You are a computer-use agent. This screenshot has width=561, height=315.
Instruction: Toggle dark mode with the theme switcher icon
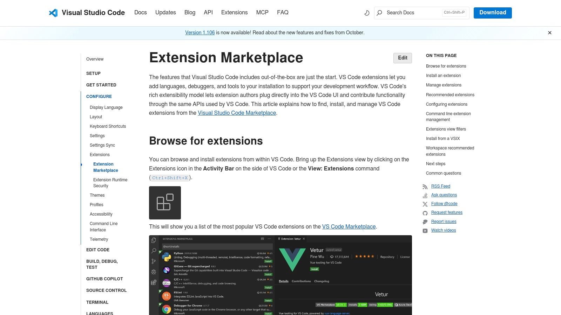tap(367, 13)
